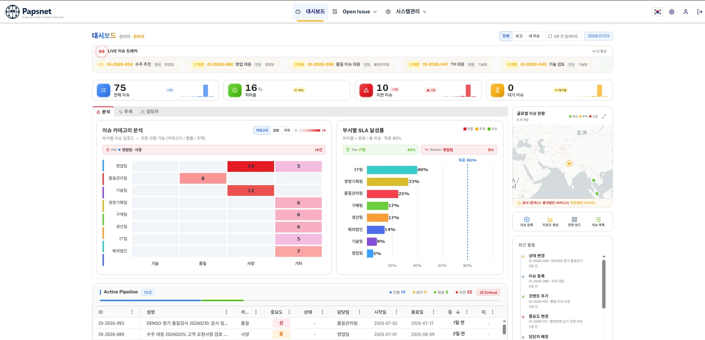705x340 pixels.
Task: Open the 대시보드 menu tab
Action: (x=310, y=12)
